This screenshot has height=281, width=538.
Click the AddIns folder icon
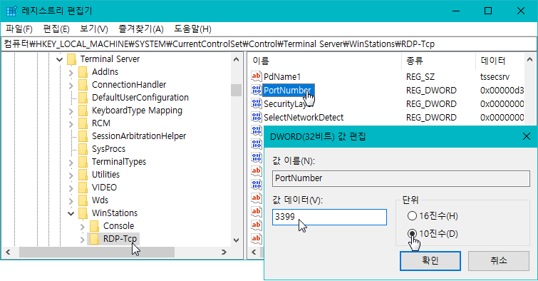click(83, 72)
